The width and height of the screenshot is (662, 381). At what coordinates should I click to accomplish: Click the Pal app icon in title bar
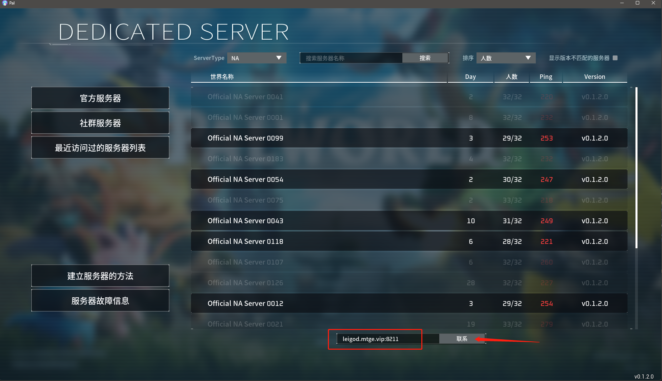(x=4, y=3)
